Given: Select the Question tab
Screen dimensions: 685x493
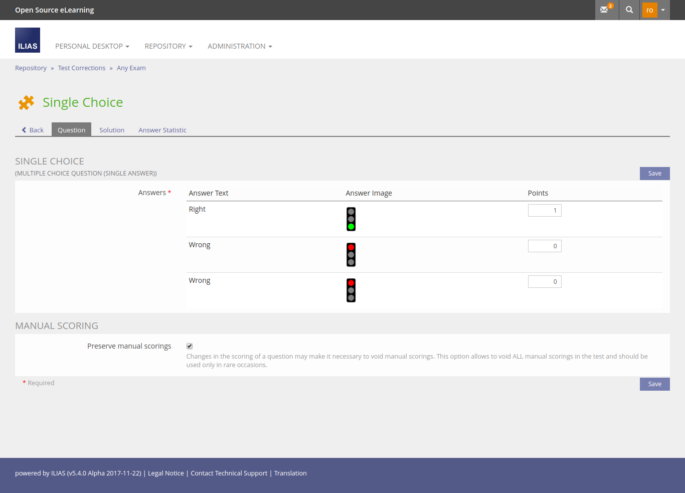Looking at the screenshot, I should [x=71, y=130].
